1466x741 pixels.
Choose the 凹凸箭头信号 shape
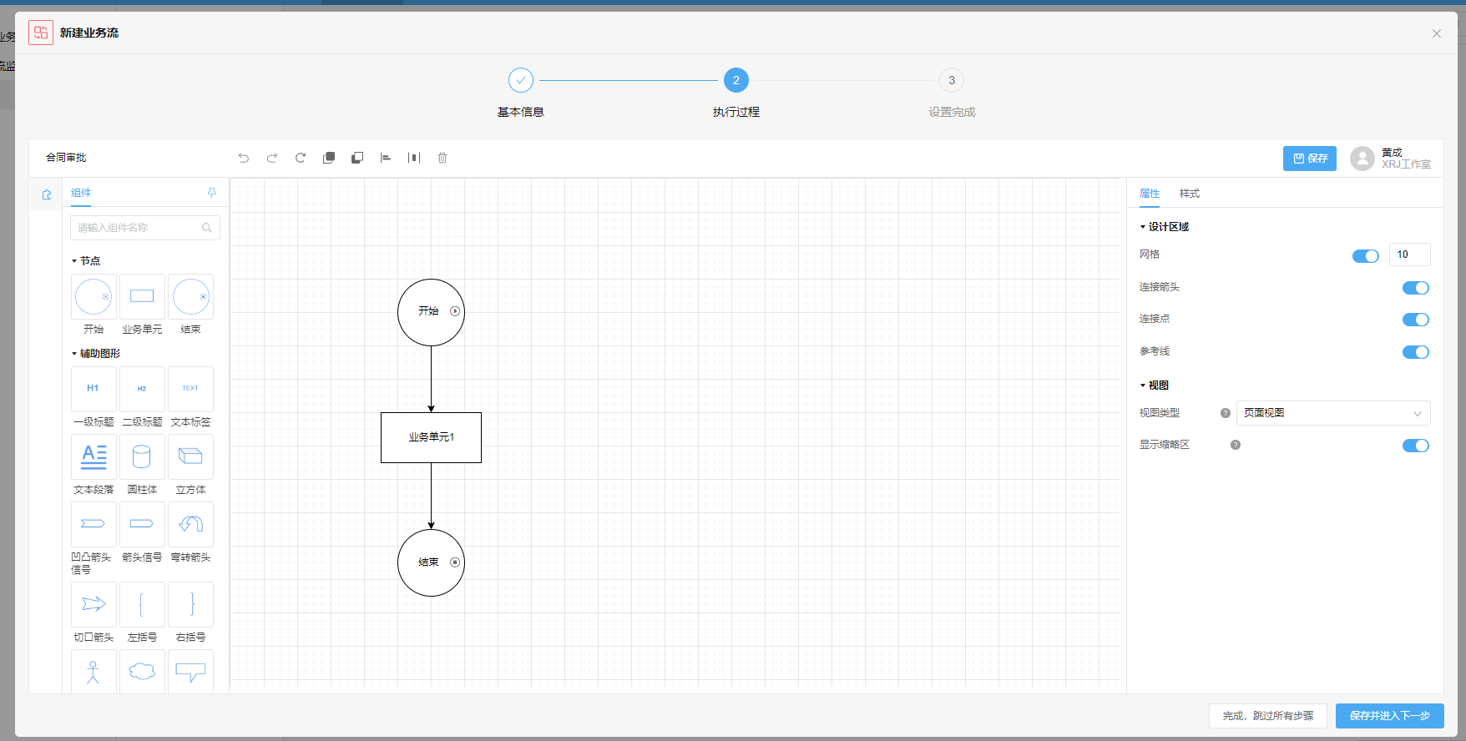coord(94,524)
